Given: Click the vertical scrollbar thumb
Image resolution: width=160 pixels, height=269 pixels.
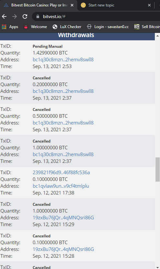Looking at the screenshot, I should (157, 169).
